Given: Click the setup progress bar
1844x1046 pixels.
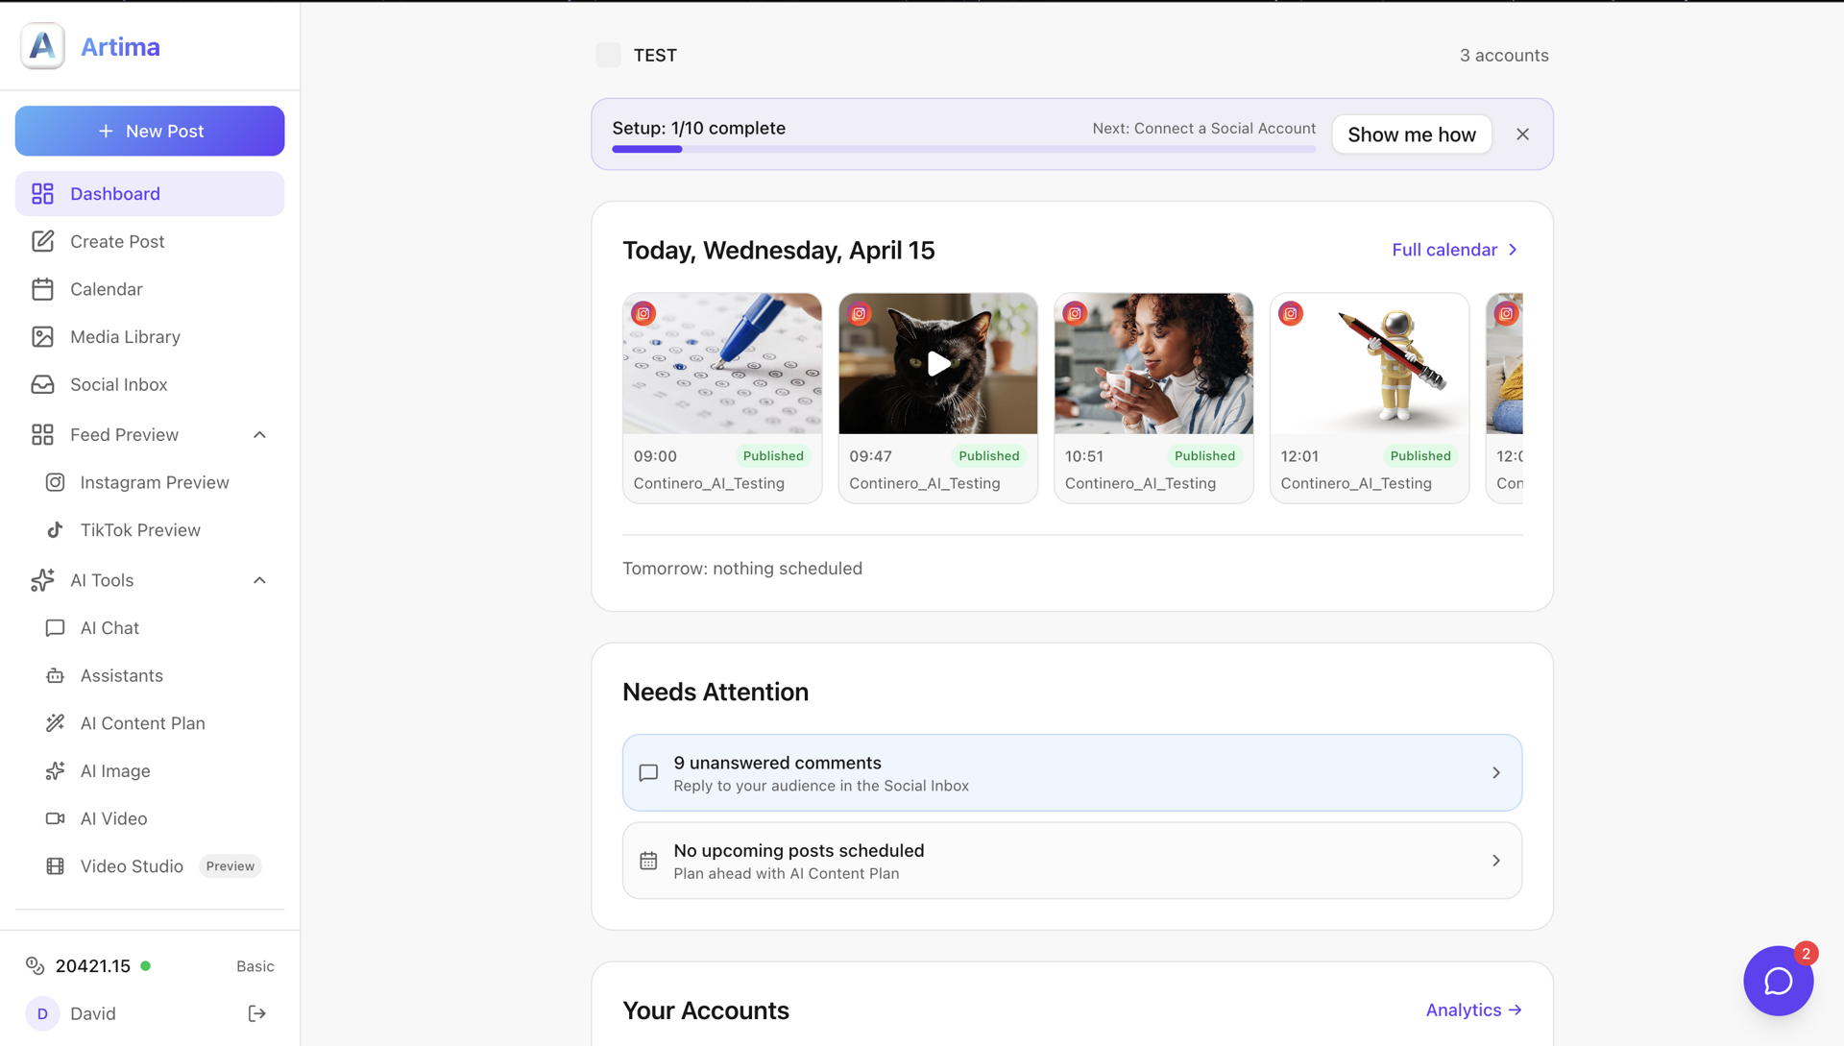Looking at the screenshot, I should [x=963, y=149].
